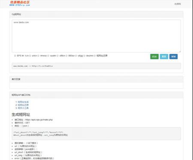The image size is (193, 160).
Task: Select the mrwso radio option
Action: [x=38, y=56]
